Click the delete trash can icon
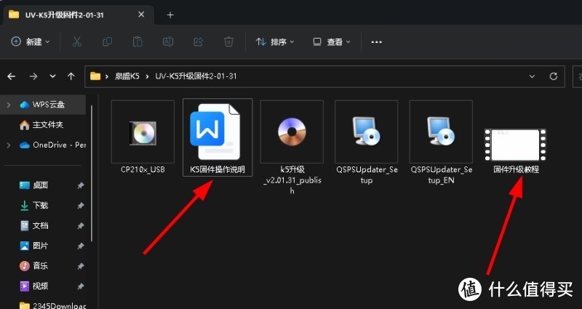582x309 pixels. click(228, 42)
